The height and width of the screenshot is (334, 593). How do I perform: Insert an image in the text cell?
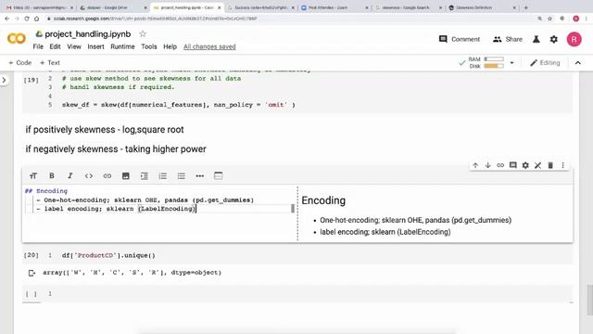coord(126,175)
